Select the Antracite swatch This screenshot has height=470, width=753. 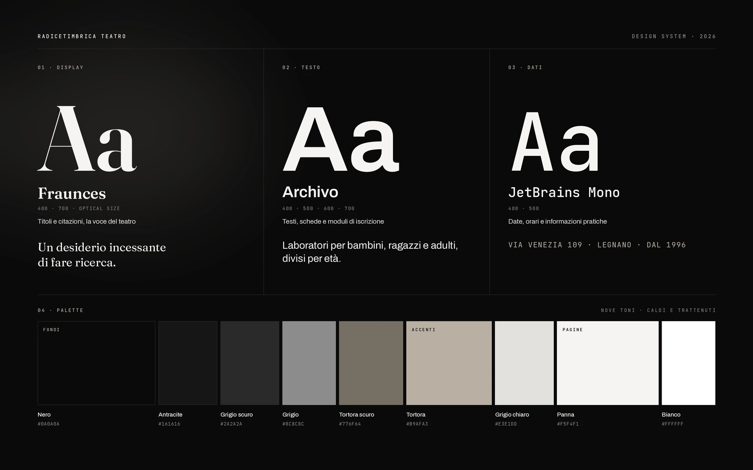(188, 363)
